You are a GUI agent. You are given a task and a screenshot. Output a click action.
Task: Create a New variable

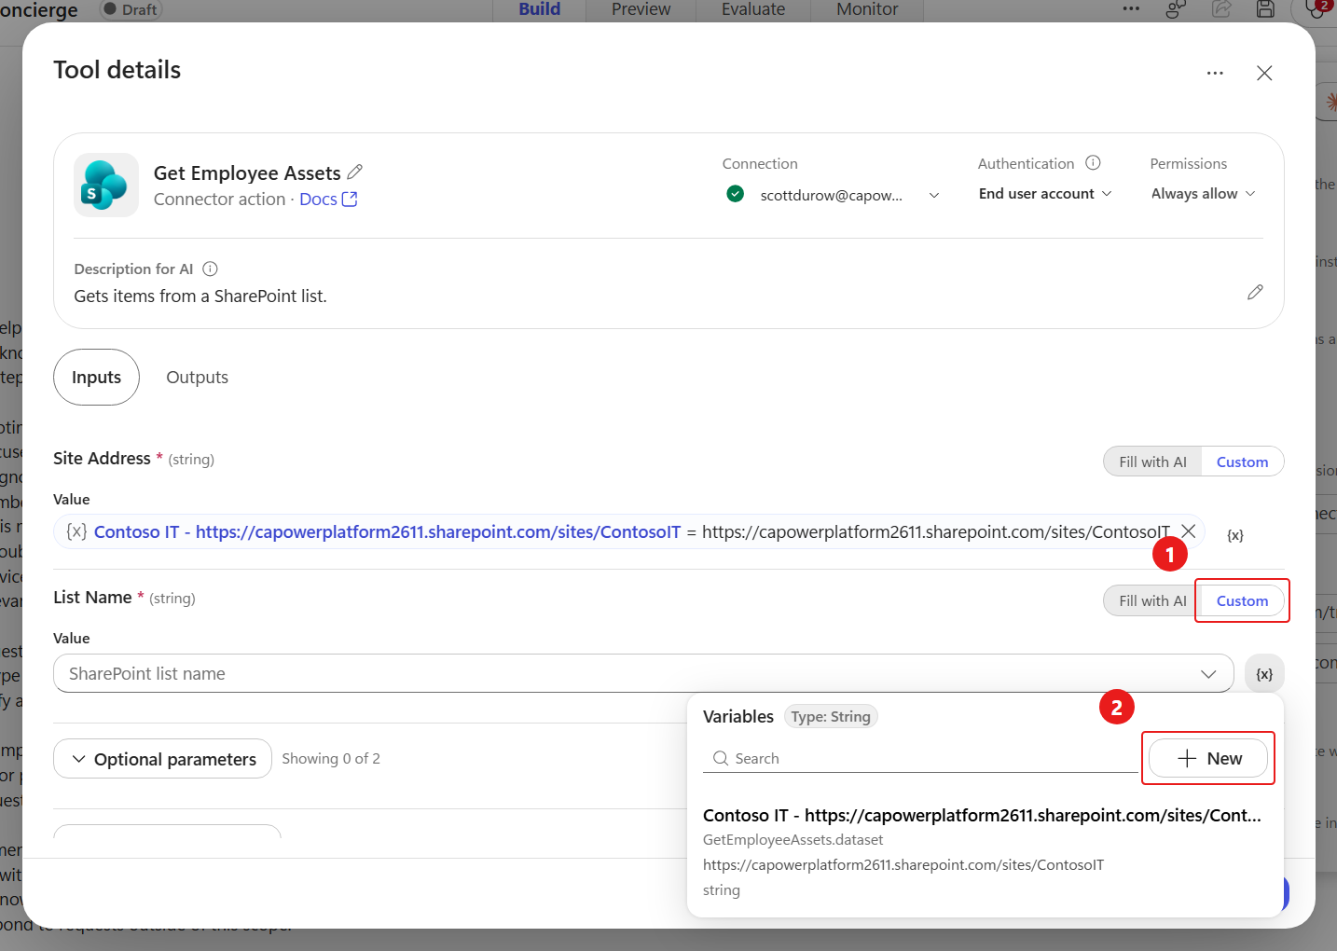coord(1208,759)
